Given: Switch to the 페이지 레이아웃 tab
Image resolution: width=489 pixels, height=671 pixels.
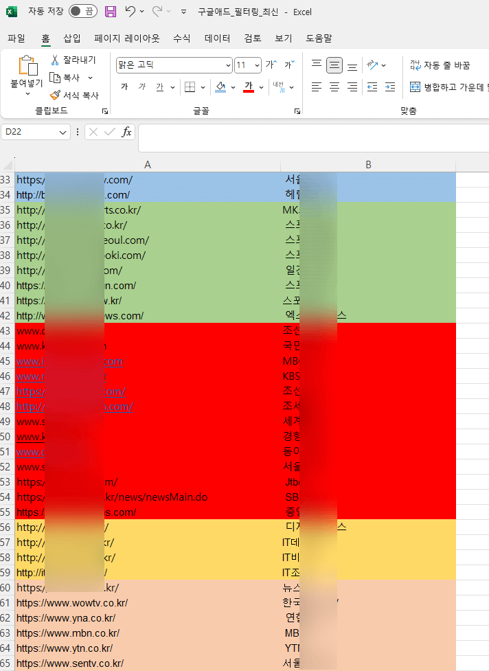Looking at the screenshot, I should (x=127, y=38).
